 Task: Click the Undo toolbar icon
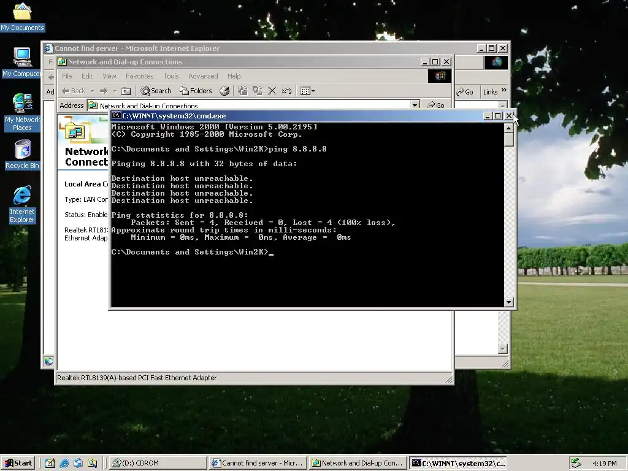point(286,91)
